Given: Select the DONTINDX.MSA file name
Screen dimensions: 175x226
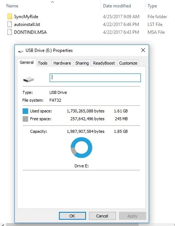Looking at the screenshot, I should tap(30, 32).
